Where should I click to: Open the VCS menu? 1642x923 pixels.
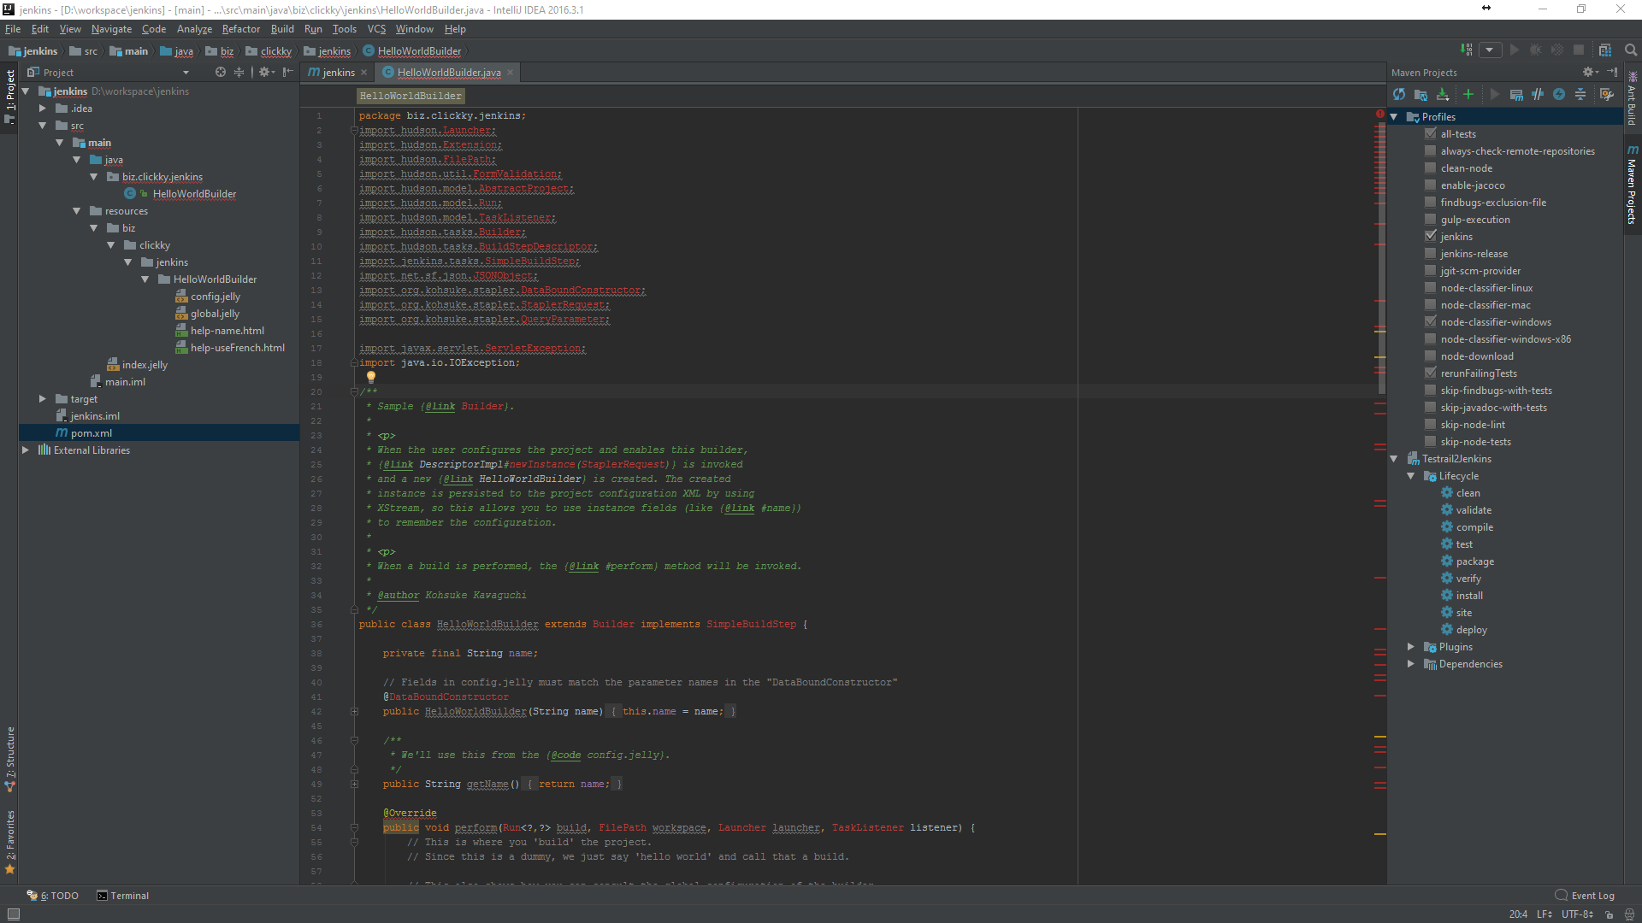click(376, 29)
